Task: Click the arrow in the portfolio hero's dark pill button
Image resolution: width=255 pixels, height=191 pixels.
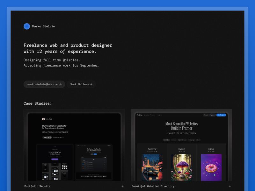Action: [50, 137]
